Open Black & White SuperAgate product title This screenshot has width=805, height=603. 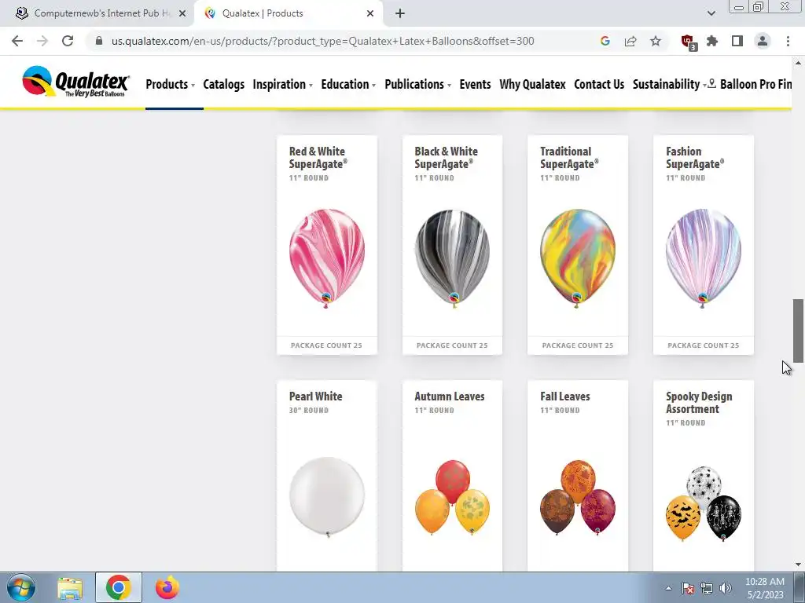[x=447, y=157]
